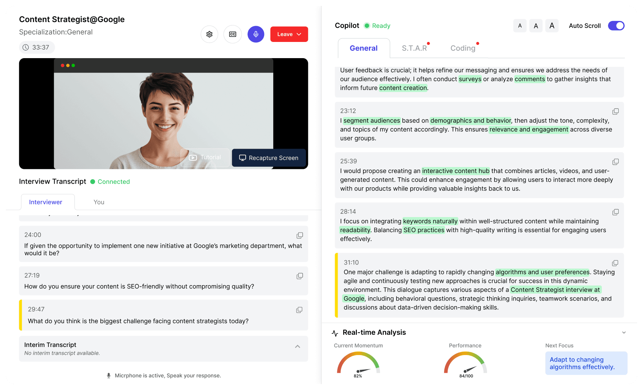Click the Tutorial button on video

pyautogui.click(x=205, y=157)
